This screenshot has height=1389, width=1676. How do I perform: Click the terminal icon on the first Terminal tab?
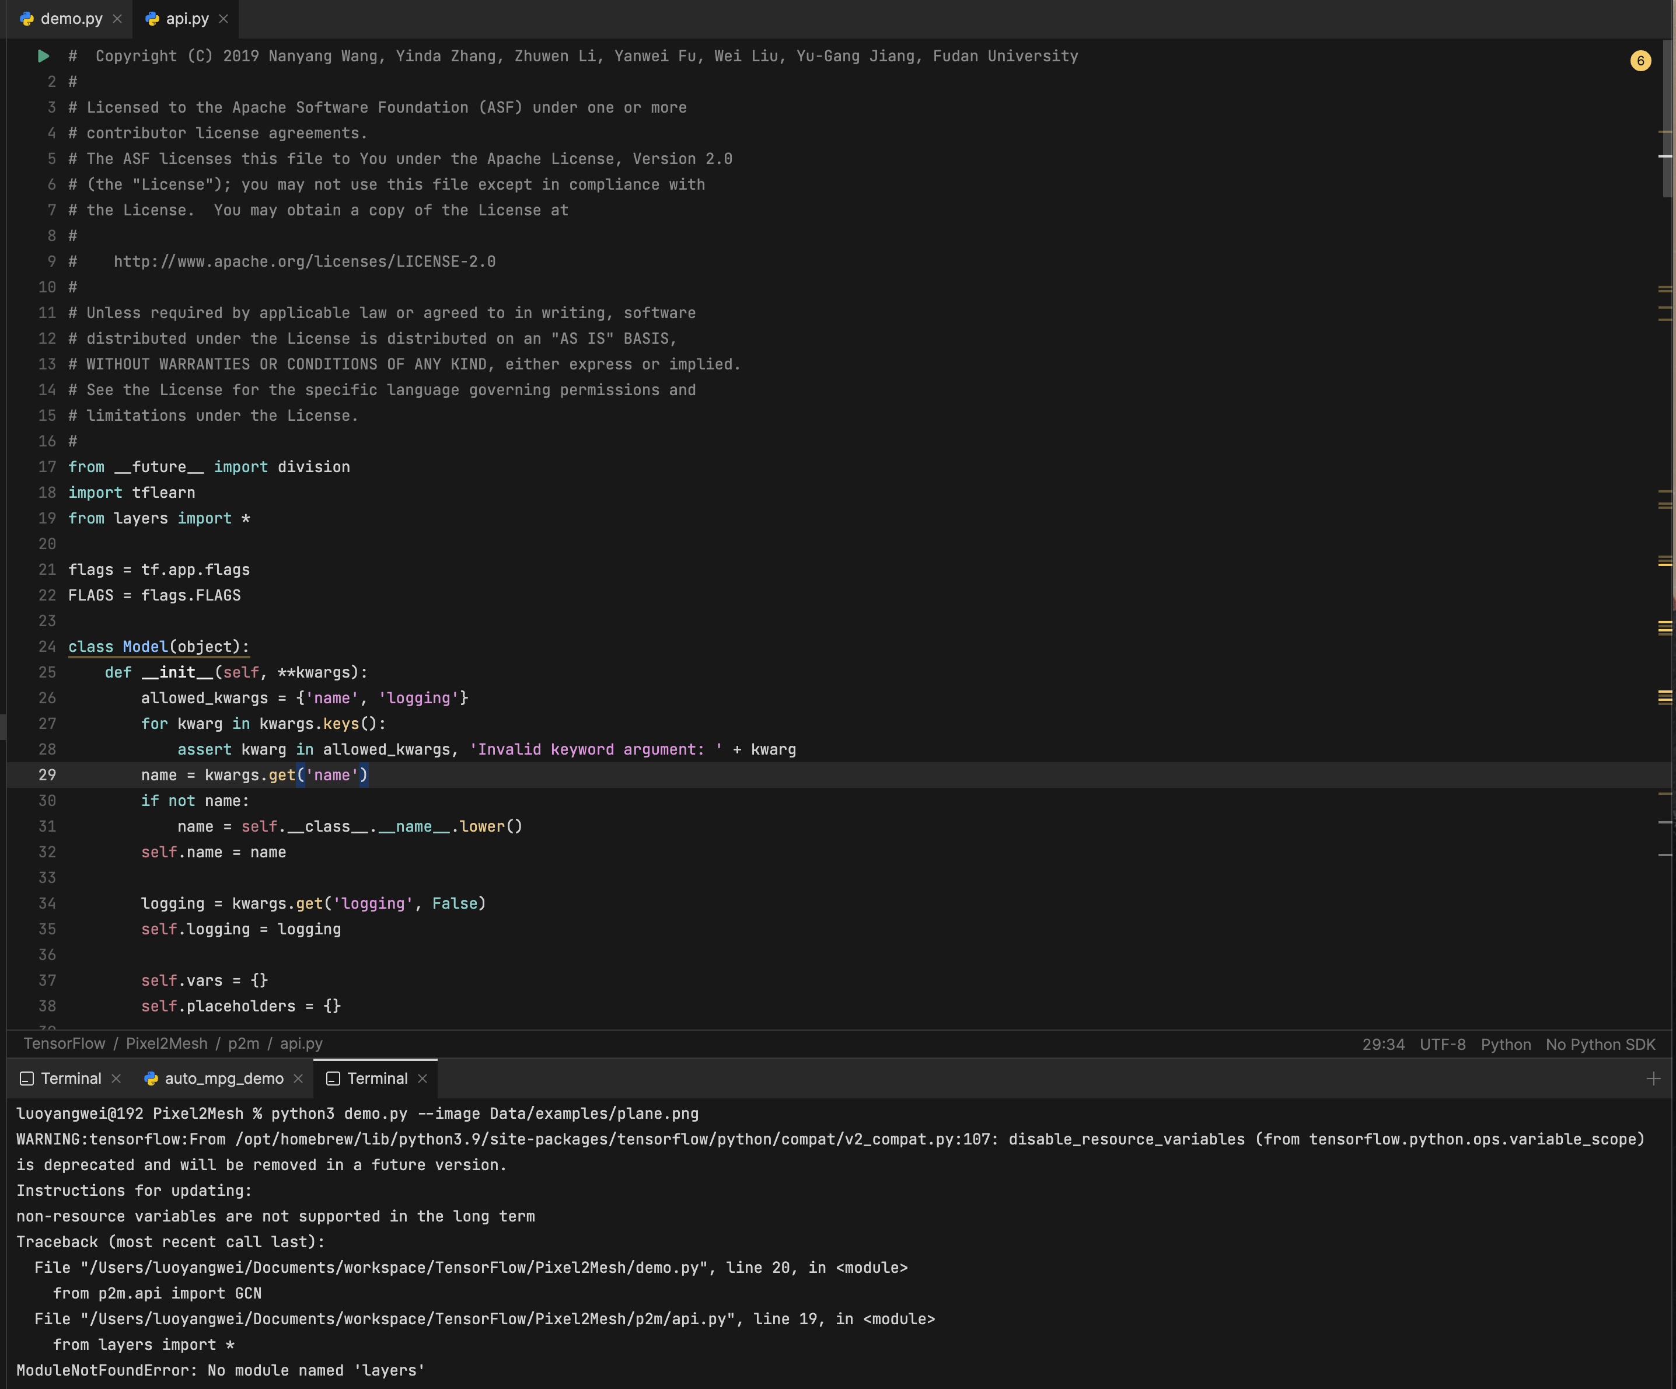click(26, 1078)
